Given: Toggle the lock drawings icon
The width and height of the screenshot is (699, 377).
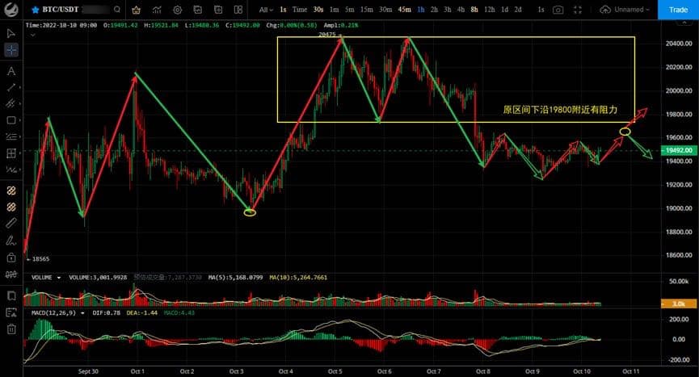Looking at the screenshot, I should click(x=11, y=258).
